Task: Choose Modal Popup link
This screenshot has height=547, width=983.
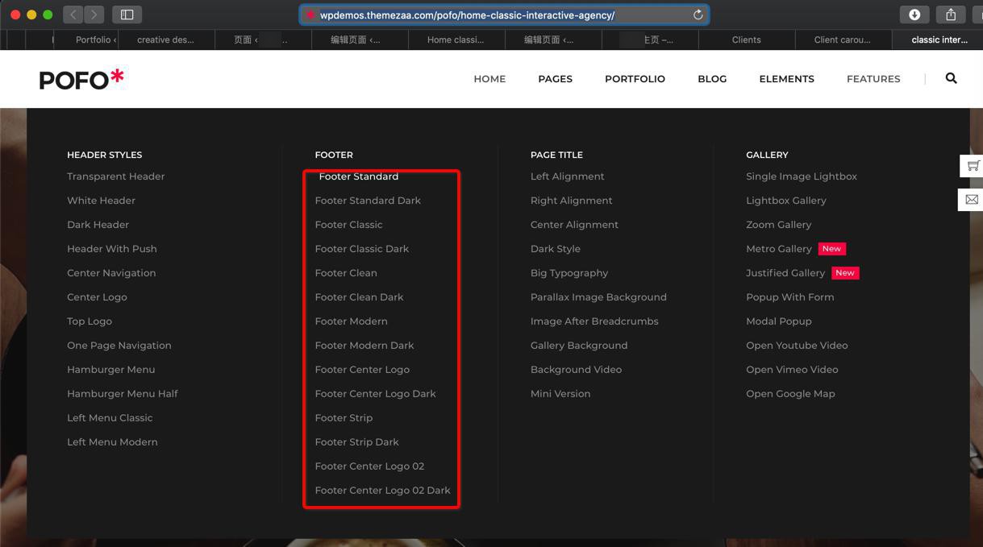Action: [x=778, y=321]
